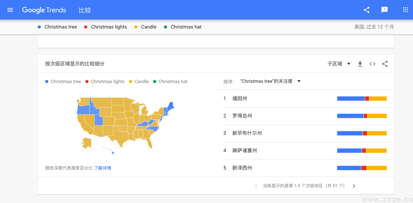The width and height of the screenshot is (413, 203).
Task: Open the feedback icon in the header
Action: tap(385, 10)
